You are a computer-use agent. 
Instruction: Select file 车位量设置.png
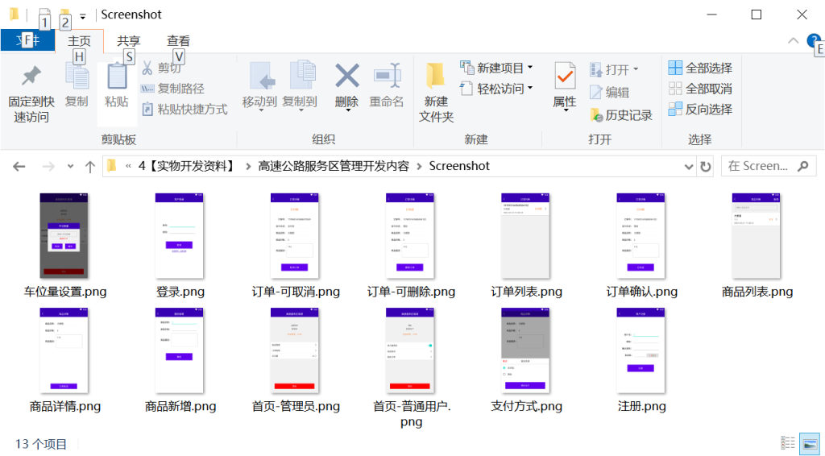pos(64,246)
